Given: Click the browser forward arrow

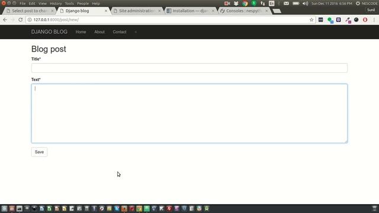Looking at the screenshot, I should [x=12, y=20].
